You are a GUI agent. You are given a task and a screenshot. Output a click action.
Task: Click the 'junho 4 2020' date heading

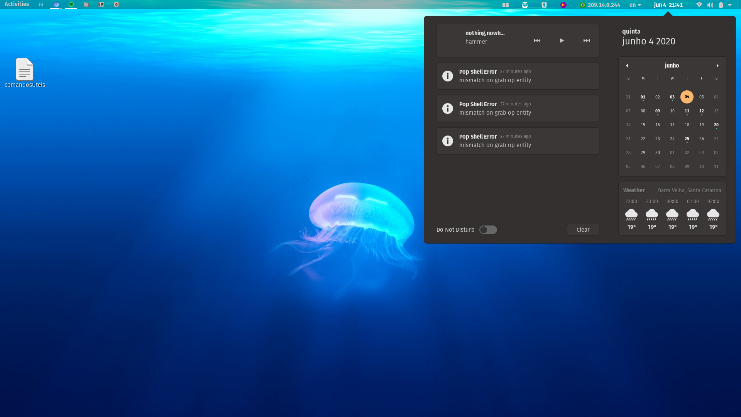click(x=649, y=41)
